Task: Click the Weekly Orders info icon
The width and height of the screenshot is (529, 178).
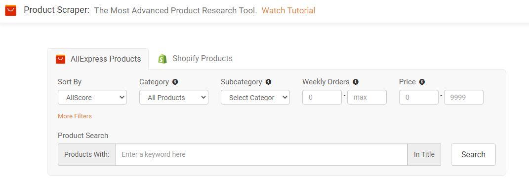Action: coord(356,82)
